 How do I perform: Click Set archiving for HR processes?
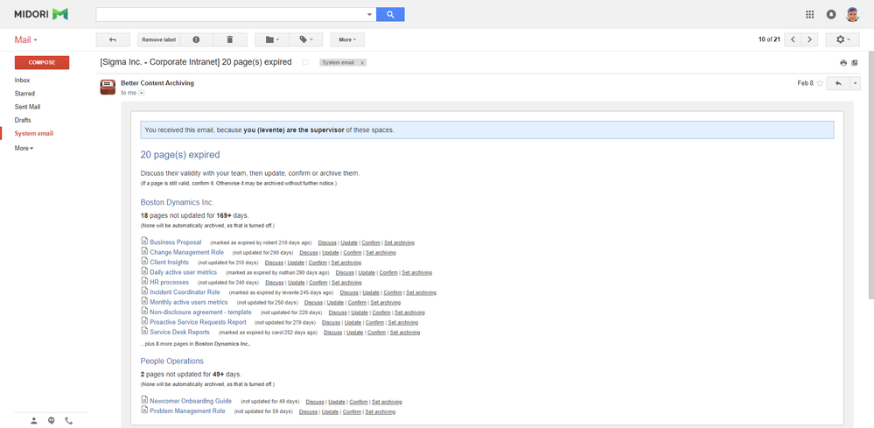point(346,283)
